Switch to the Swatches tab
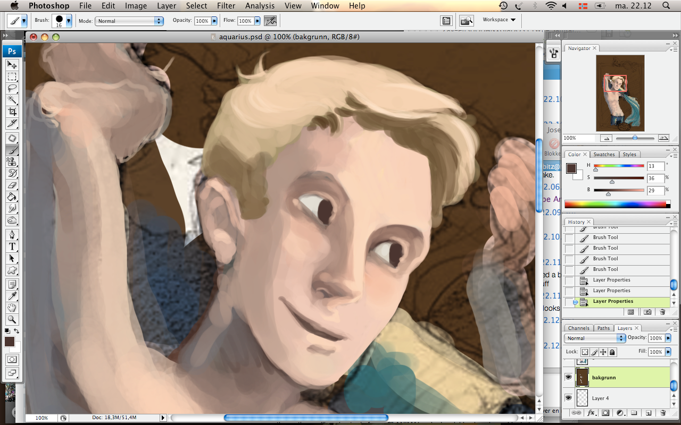Image resolution: width=681 pixels, height=425 pixels. (604, 155)
